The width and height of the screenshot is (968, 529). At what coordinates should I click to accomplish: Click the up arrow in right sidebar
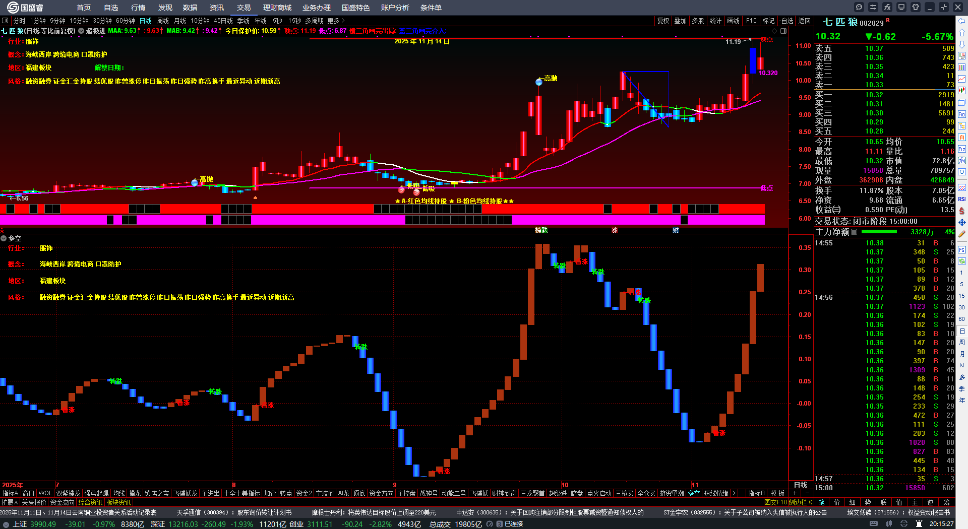(962, 32)
